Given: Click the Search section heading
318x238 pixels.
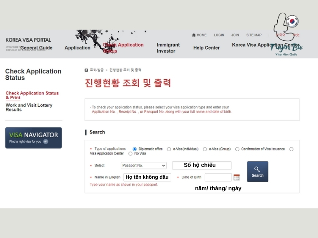Looking at the screenshot, I should tap(97, 132).
